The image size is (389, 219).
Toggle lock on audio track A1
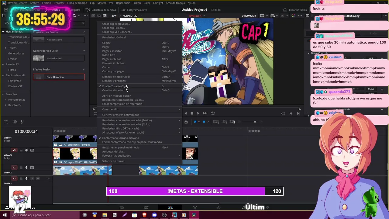21,179
